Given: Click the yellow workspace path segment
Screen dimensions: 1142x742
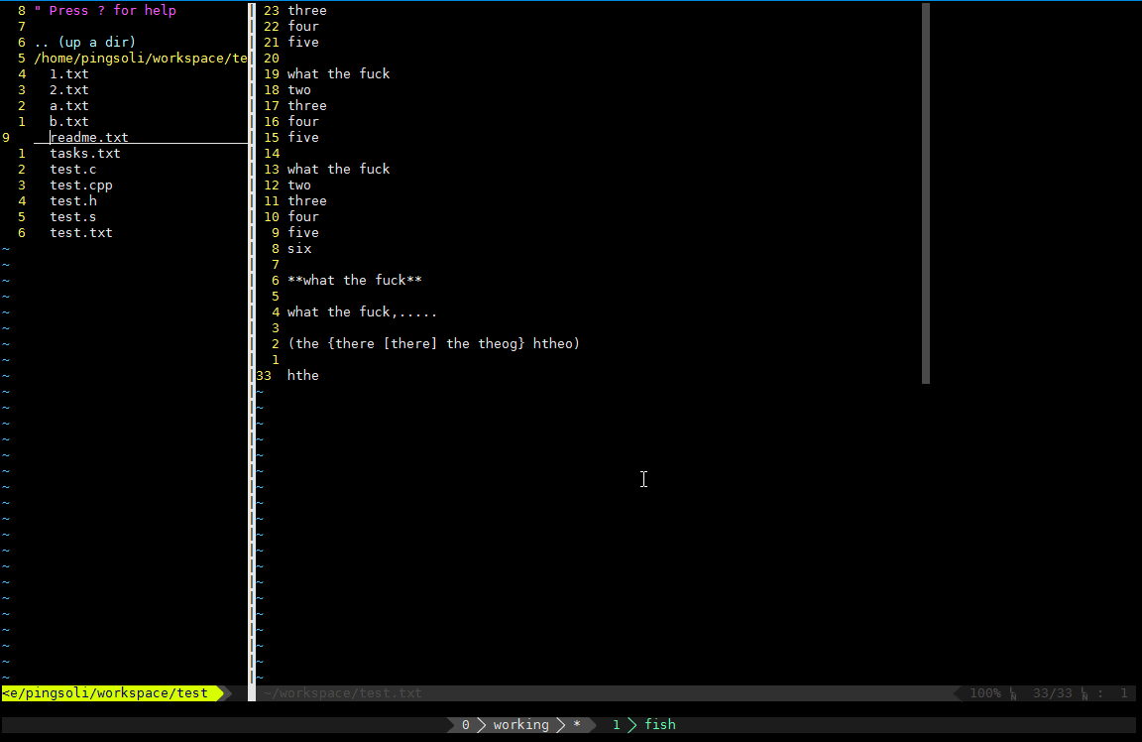Looking at the screenshot, I should (109, 692).
